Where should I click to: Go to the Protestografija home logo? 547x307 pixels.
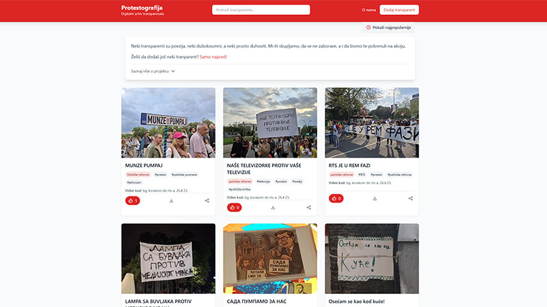(x=142, y=8)
